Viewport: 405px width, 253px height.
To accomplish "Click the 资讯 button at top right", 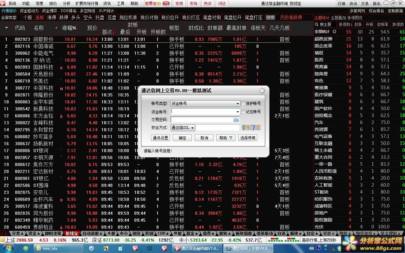I will pos(353,3).
